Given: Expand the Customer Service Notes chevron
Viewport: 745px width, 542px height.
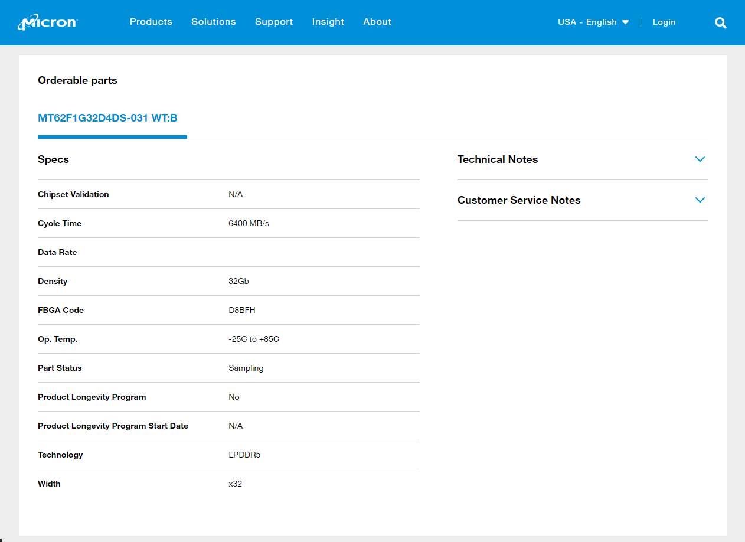Looking at the screenshot, I should (x=700, y=200).
